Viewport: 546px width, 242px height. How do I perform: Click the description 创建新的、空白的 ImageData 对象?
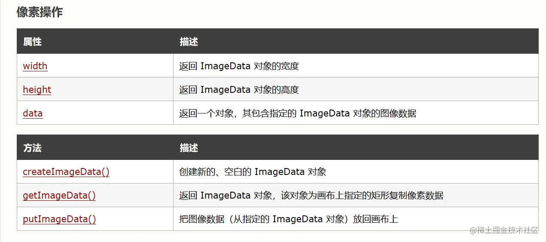(x=253, y=172)
